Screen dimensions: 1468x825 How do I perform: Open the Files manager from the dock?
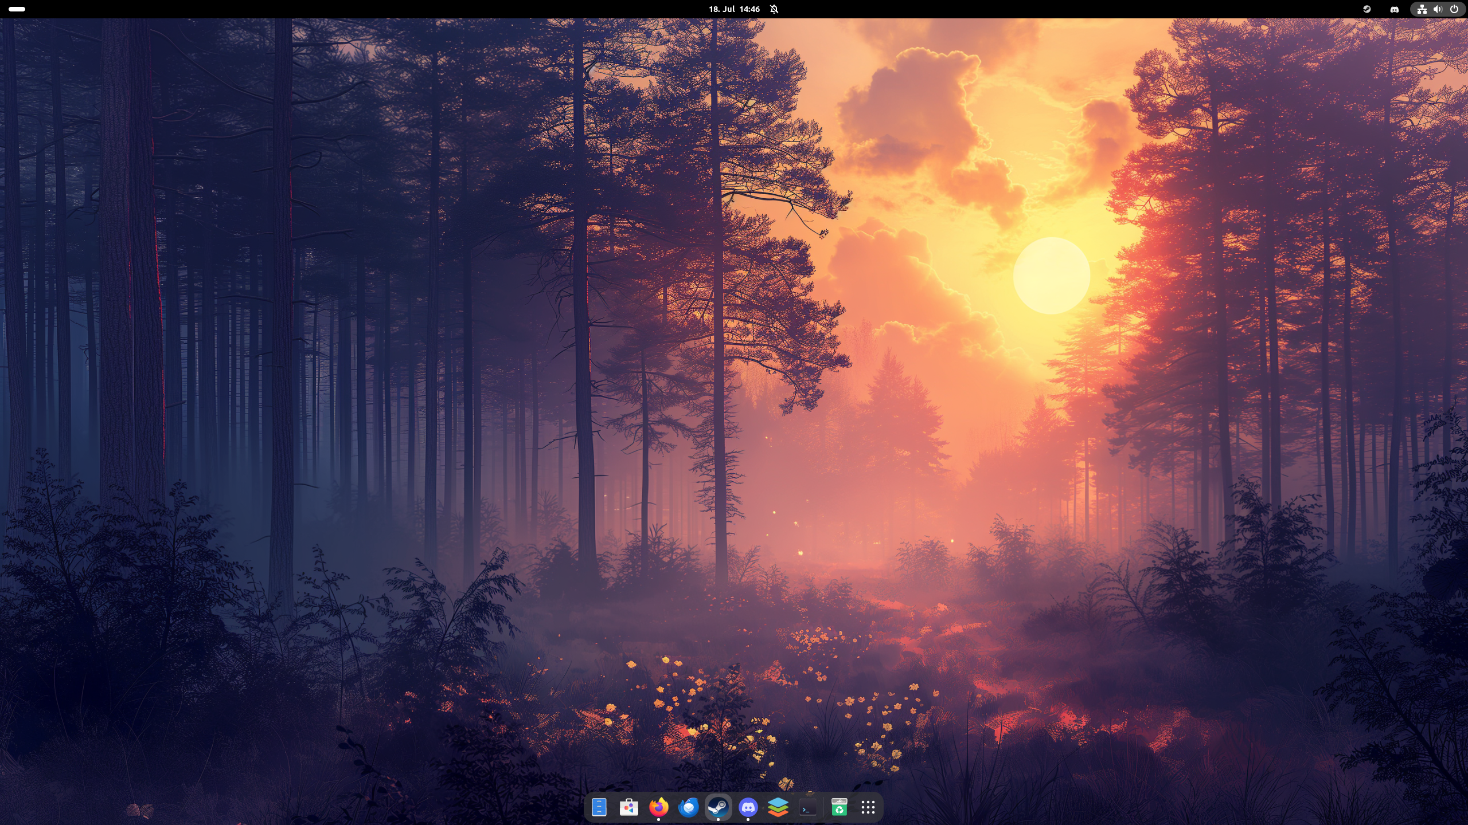(x=599, y=807)
